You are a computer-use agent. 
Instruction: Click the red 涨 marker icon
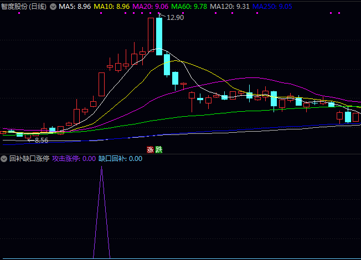coord(150,149)
